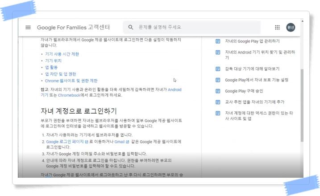Viewport: 320px width, 196px height.
Task: Click the Google For Families 고객센터 title
Action: point(73,27)
